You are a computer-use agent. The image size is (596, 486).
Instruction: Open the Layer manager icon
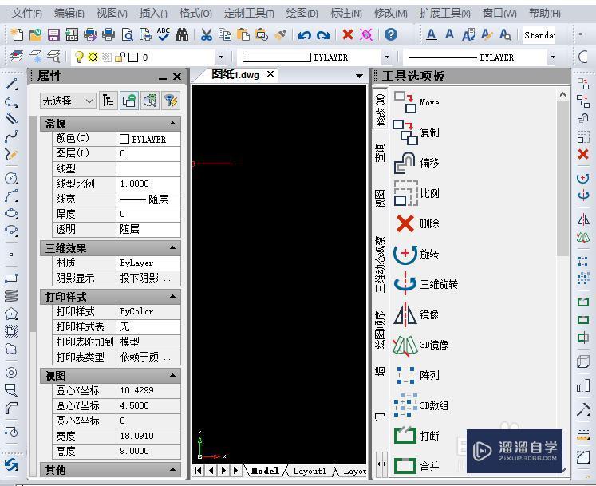(16, 57)
